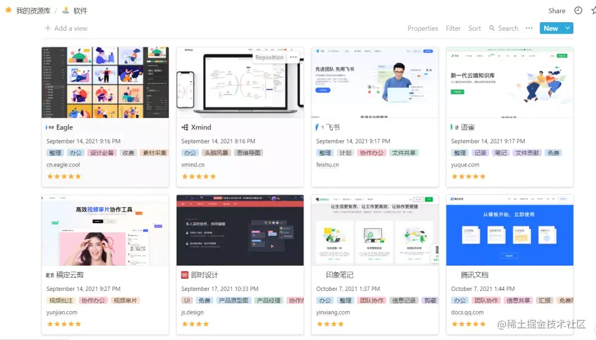Image resolution: width=596 pixels, height=340 pixels.
Task: Open the Filter menu
Action: 453,28
